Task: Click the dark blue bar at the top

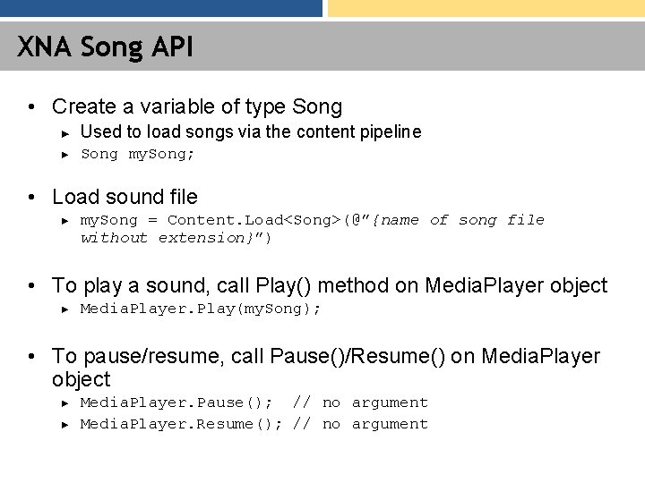Action: pyautogui.click(x=161, y=8)
